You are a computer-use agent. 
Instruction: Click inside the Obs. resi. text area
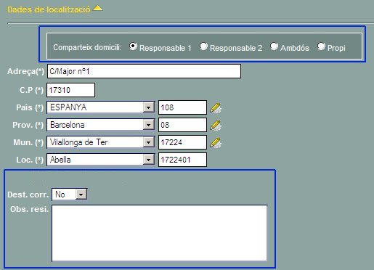[160, 233]
